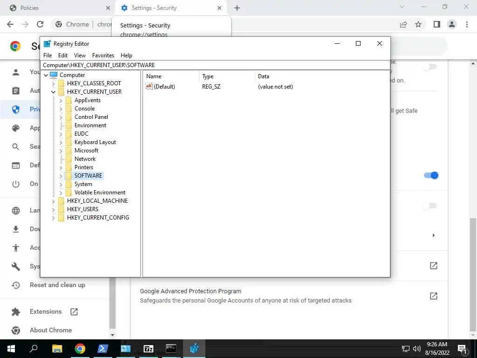Screen dimensions: 477x358
Task: Click the Appearance palette icon in the Settings sidebar
Action: pyautogui.click(x=16, y=128)
